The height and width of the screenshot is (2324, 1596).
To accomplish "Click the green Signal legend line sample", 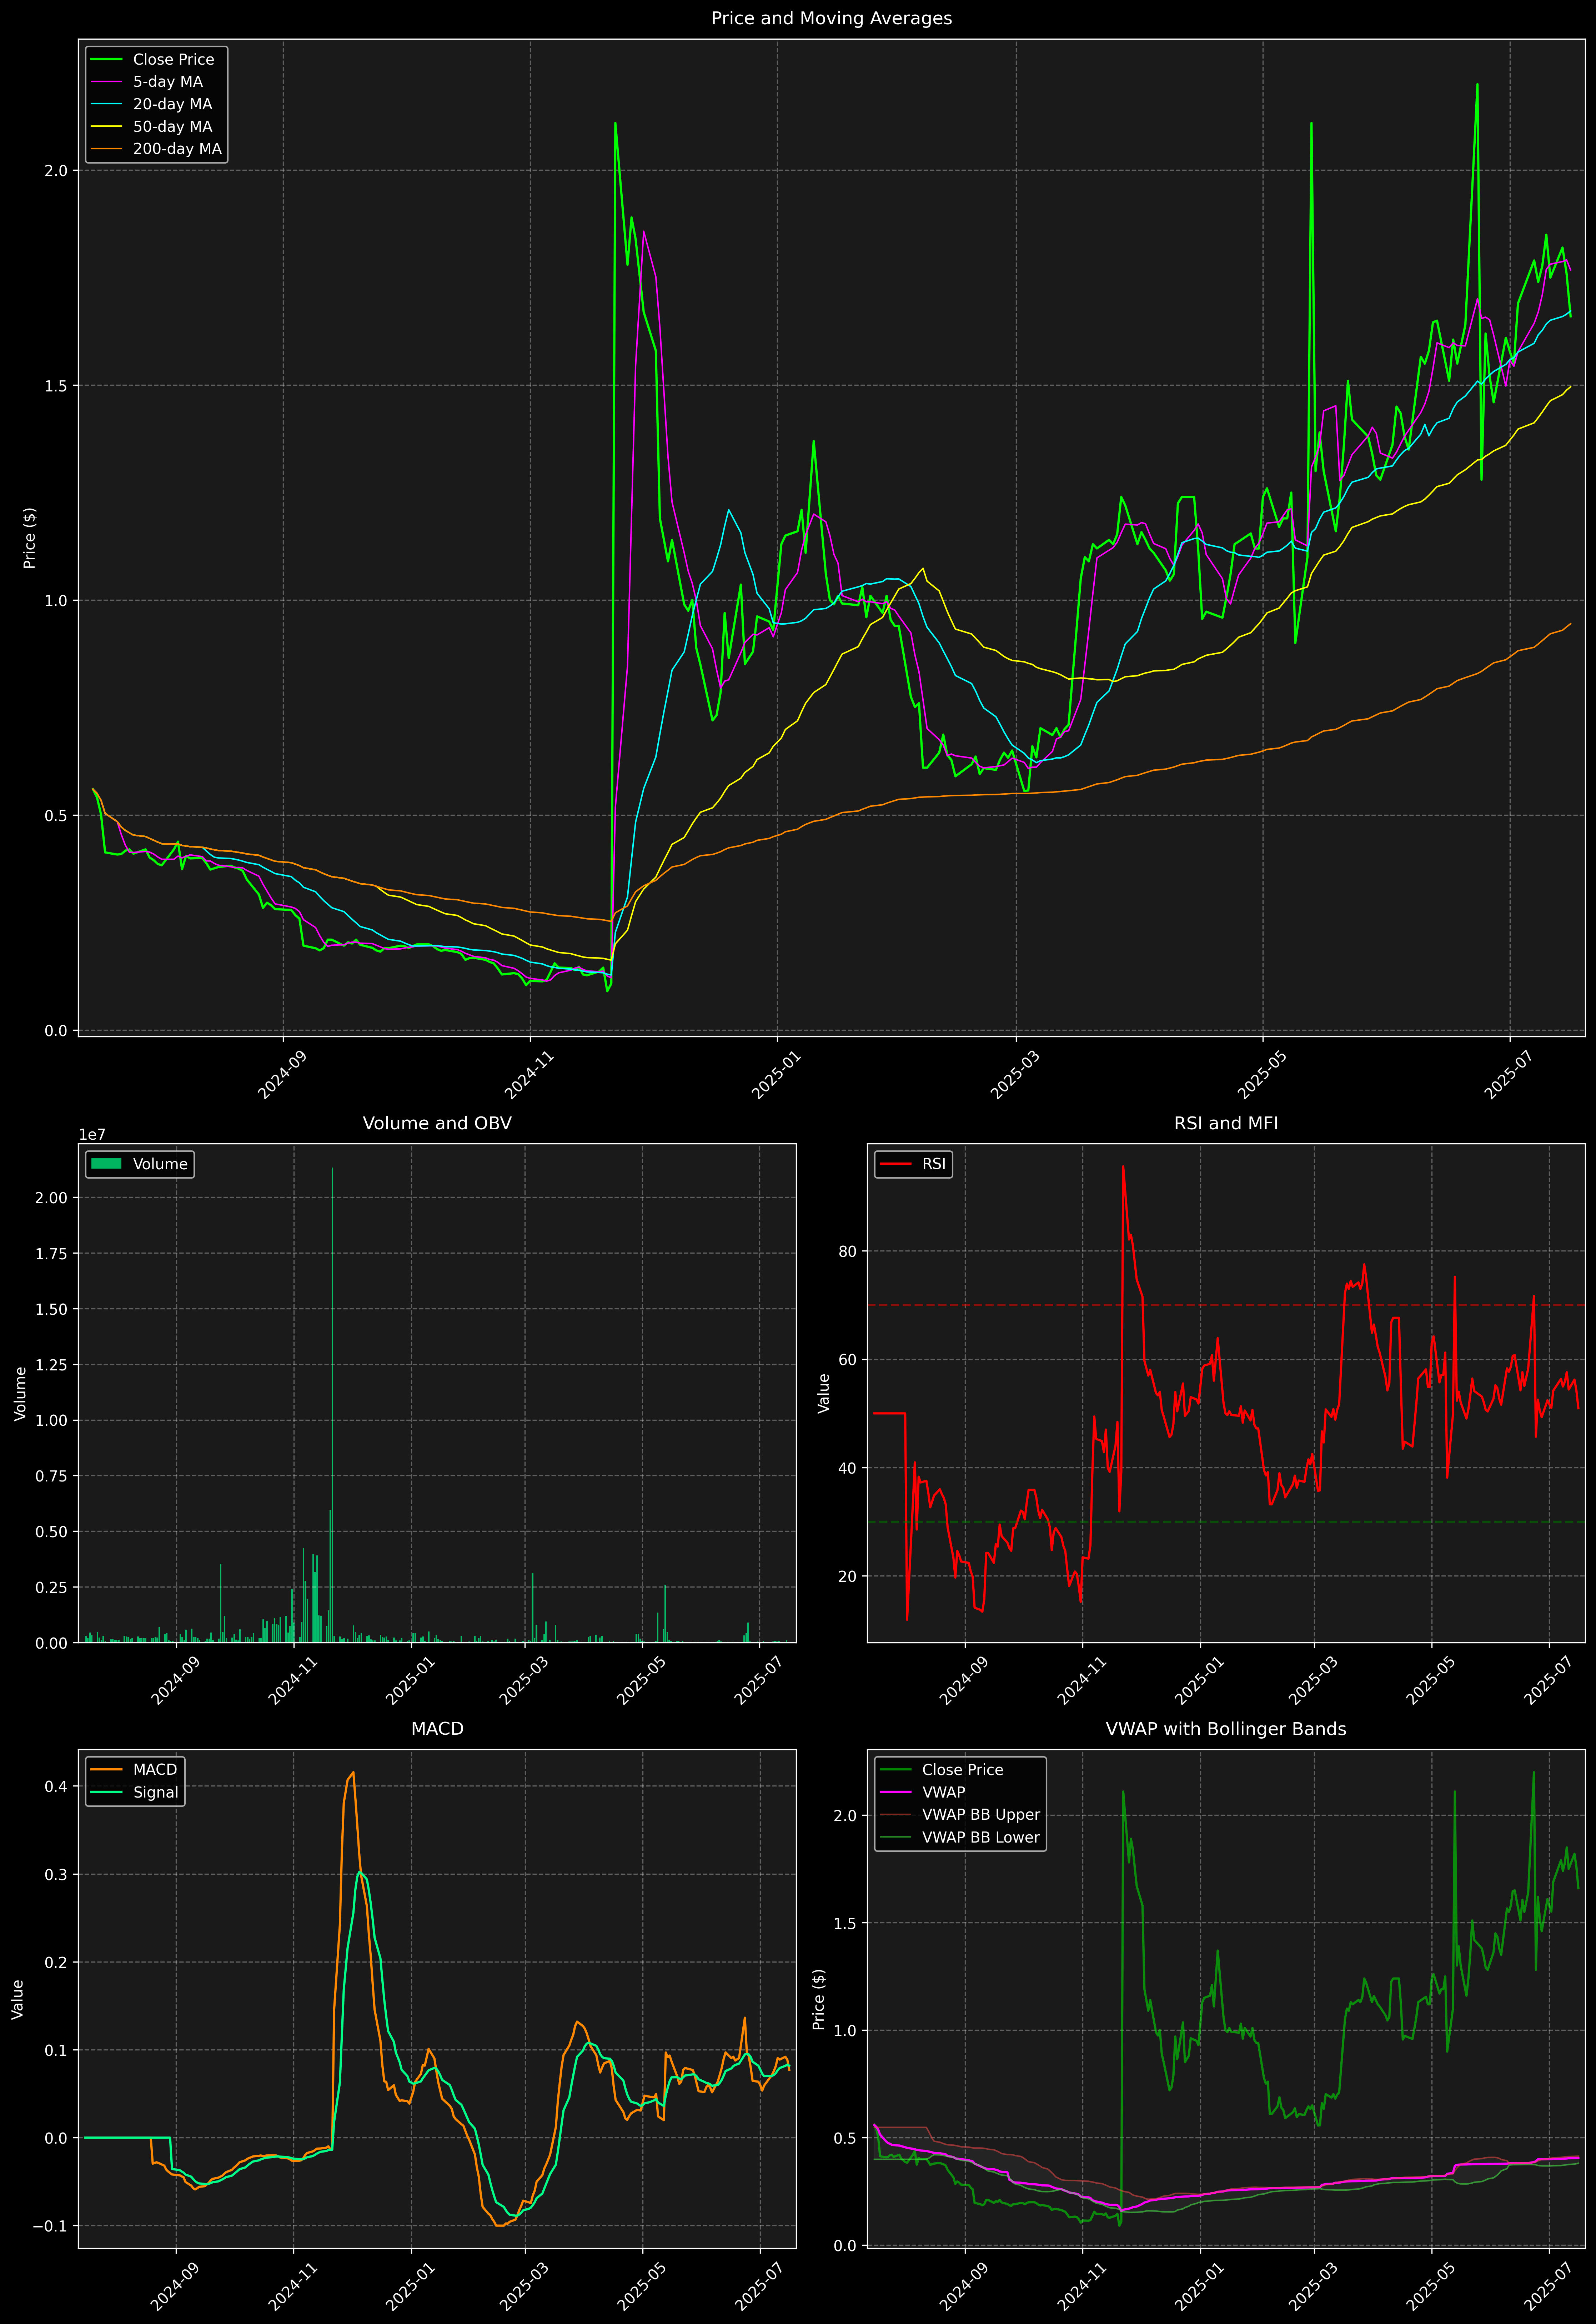I will (x=106, y=1792).
